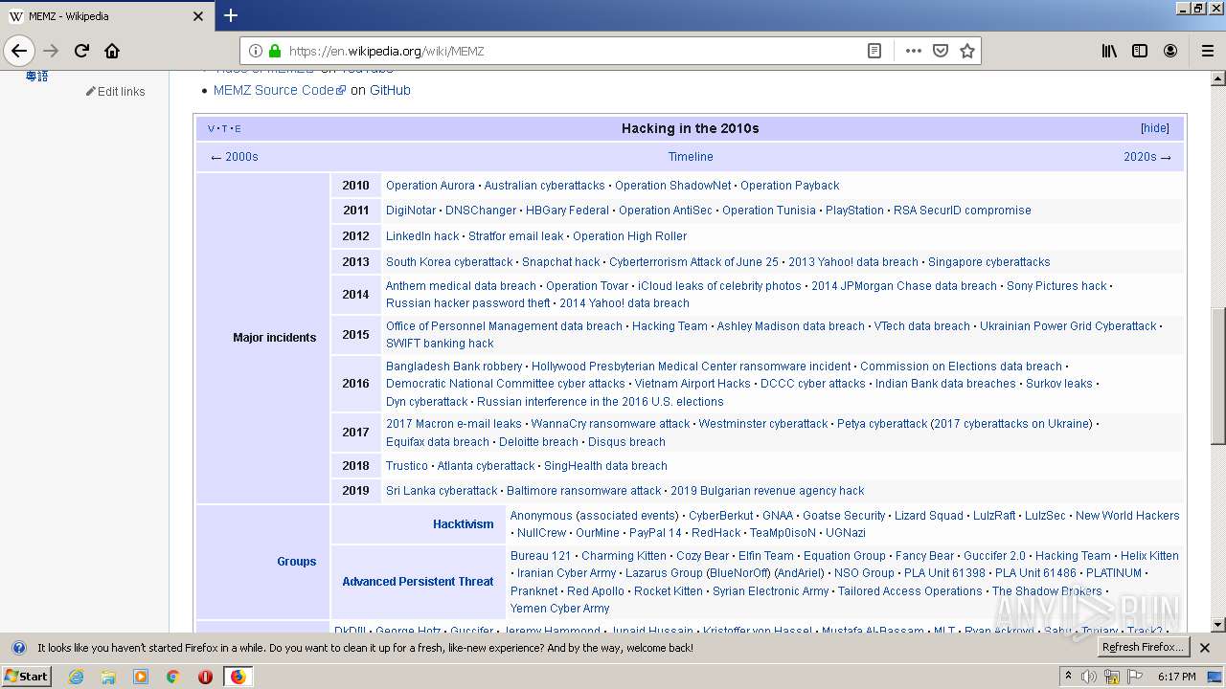Open the Hacktivism link

tap(464, 524)
